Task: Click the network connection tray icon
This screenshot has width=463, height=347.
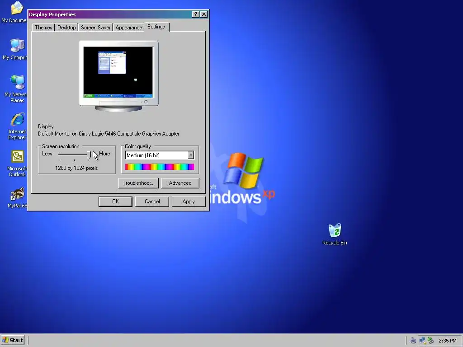Action: click(423, 341)
